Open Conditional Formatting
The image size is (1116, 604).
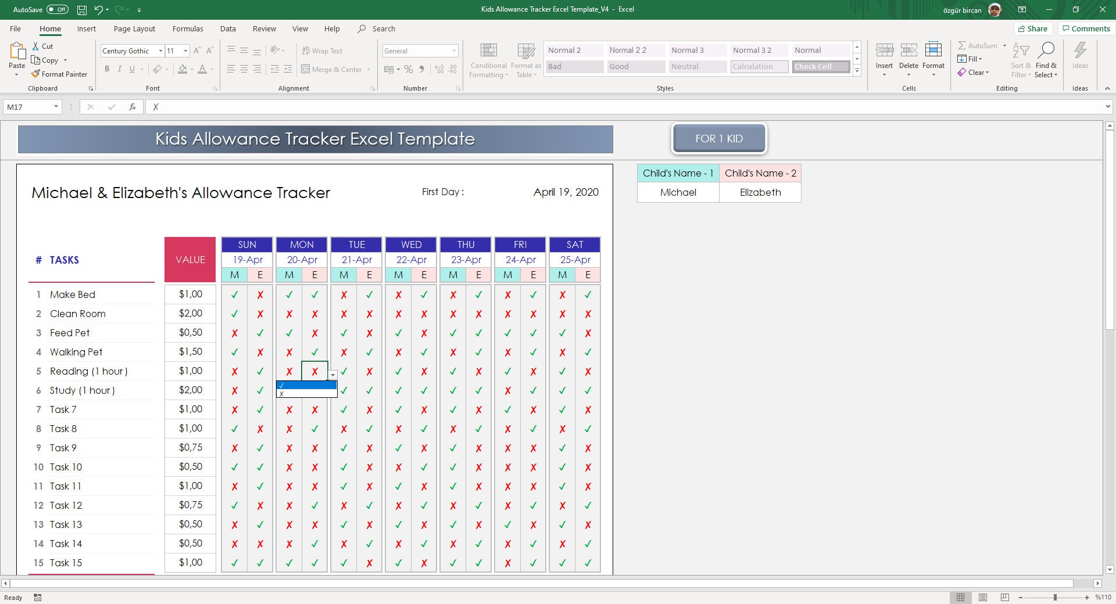pyautogui.click(x=488, y=59)
